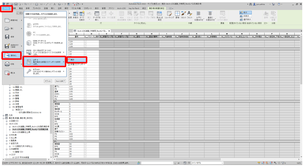Open イメージおよびアニメーション export submenu
Screen dimensions: 304x166
(x=45, y=52)
